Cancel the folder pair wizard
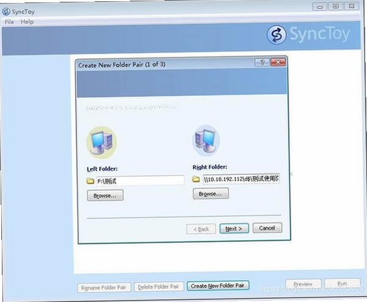 click(267, 228)
